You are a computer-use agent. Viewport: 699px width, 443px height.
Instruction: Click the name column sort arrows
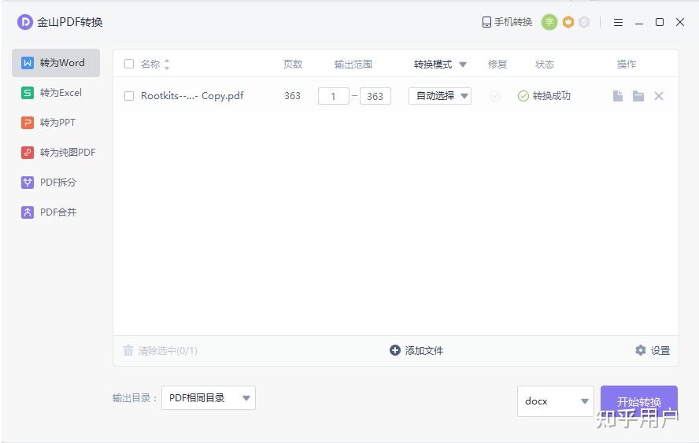(167, 65)
